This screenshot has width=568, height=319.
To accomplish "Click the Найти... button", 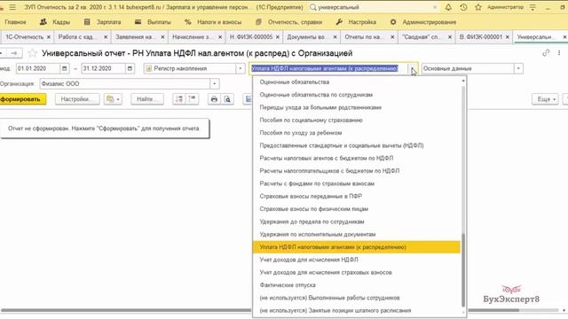I will coord(147,99).
